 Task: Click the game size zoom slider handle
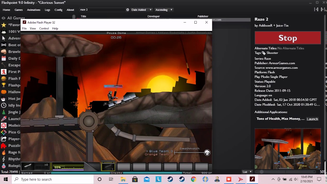point(262,172)
